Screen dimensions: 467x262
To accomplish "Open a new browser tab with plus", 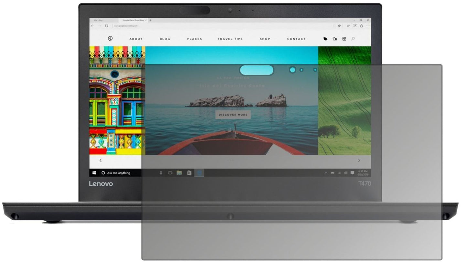I will [150, 20].
